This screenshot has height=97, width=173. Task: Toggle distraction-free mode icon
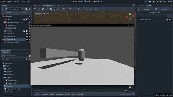pyautogui.click(x=134, y=5)
